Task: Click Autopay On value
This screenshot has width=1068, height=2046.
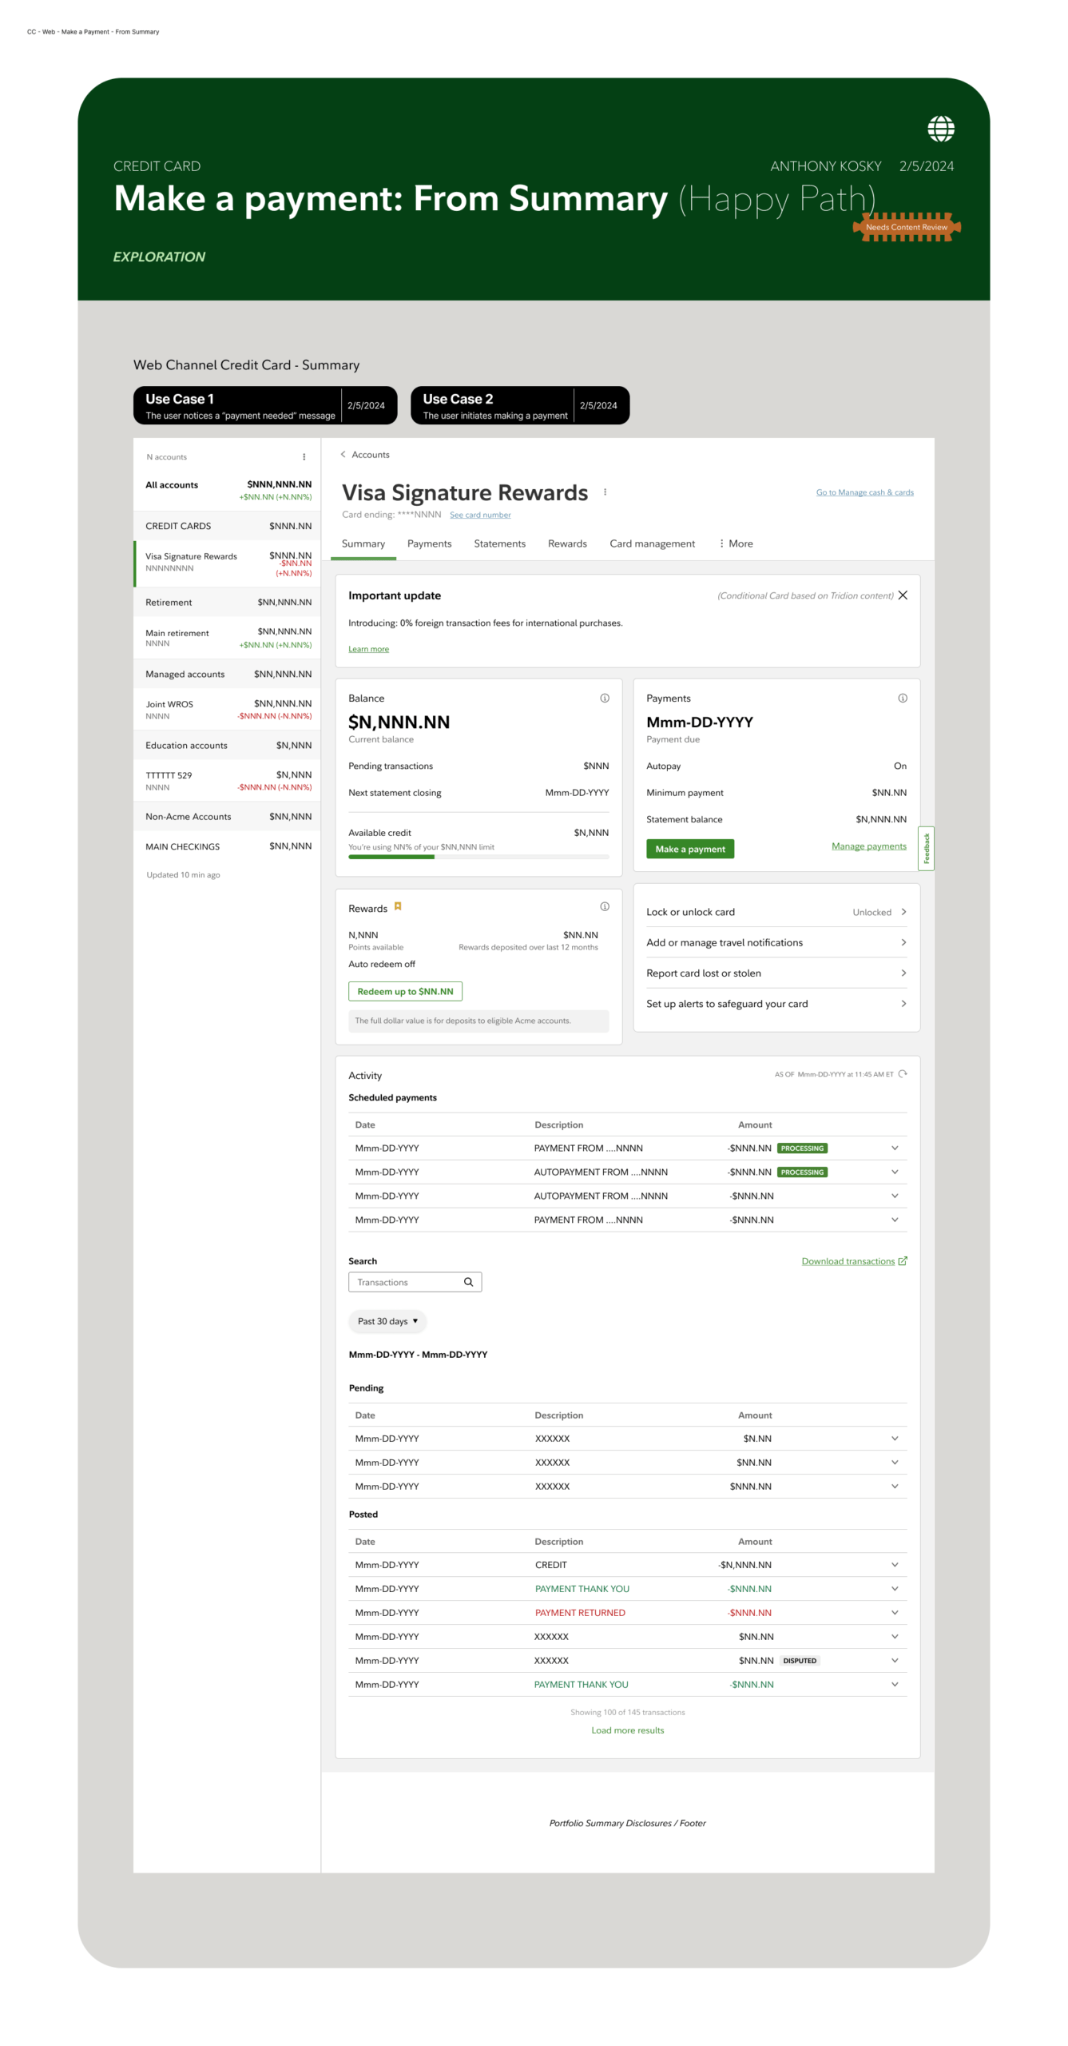Action: (899, 766)
